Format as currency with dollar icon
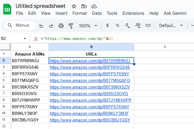194x129 pixels. click(107, 25)
